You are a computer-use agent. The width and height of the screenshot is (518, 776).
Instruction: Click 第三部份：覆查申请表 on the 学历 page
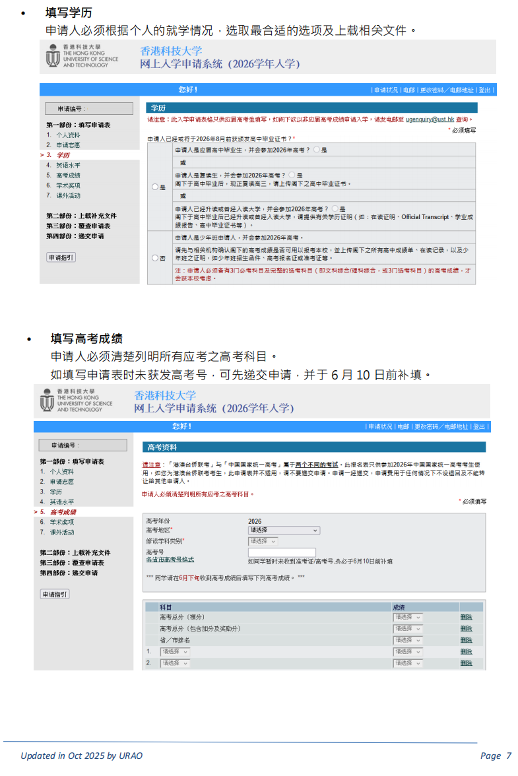79,226
